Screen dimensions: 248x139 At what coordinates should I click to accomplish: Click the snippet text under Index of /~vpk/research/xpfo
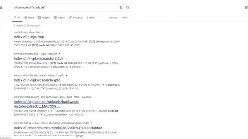[x=67, y=86]
